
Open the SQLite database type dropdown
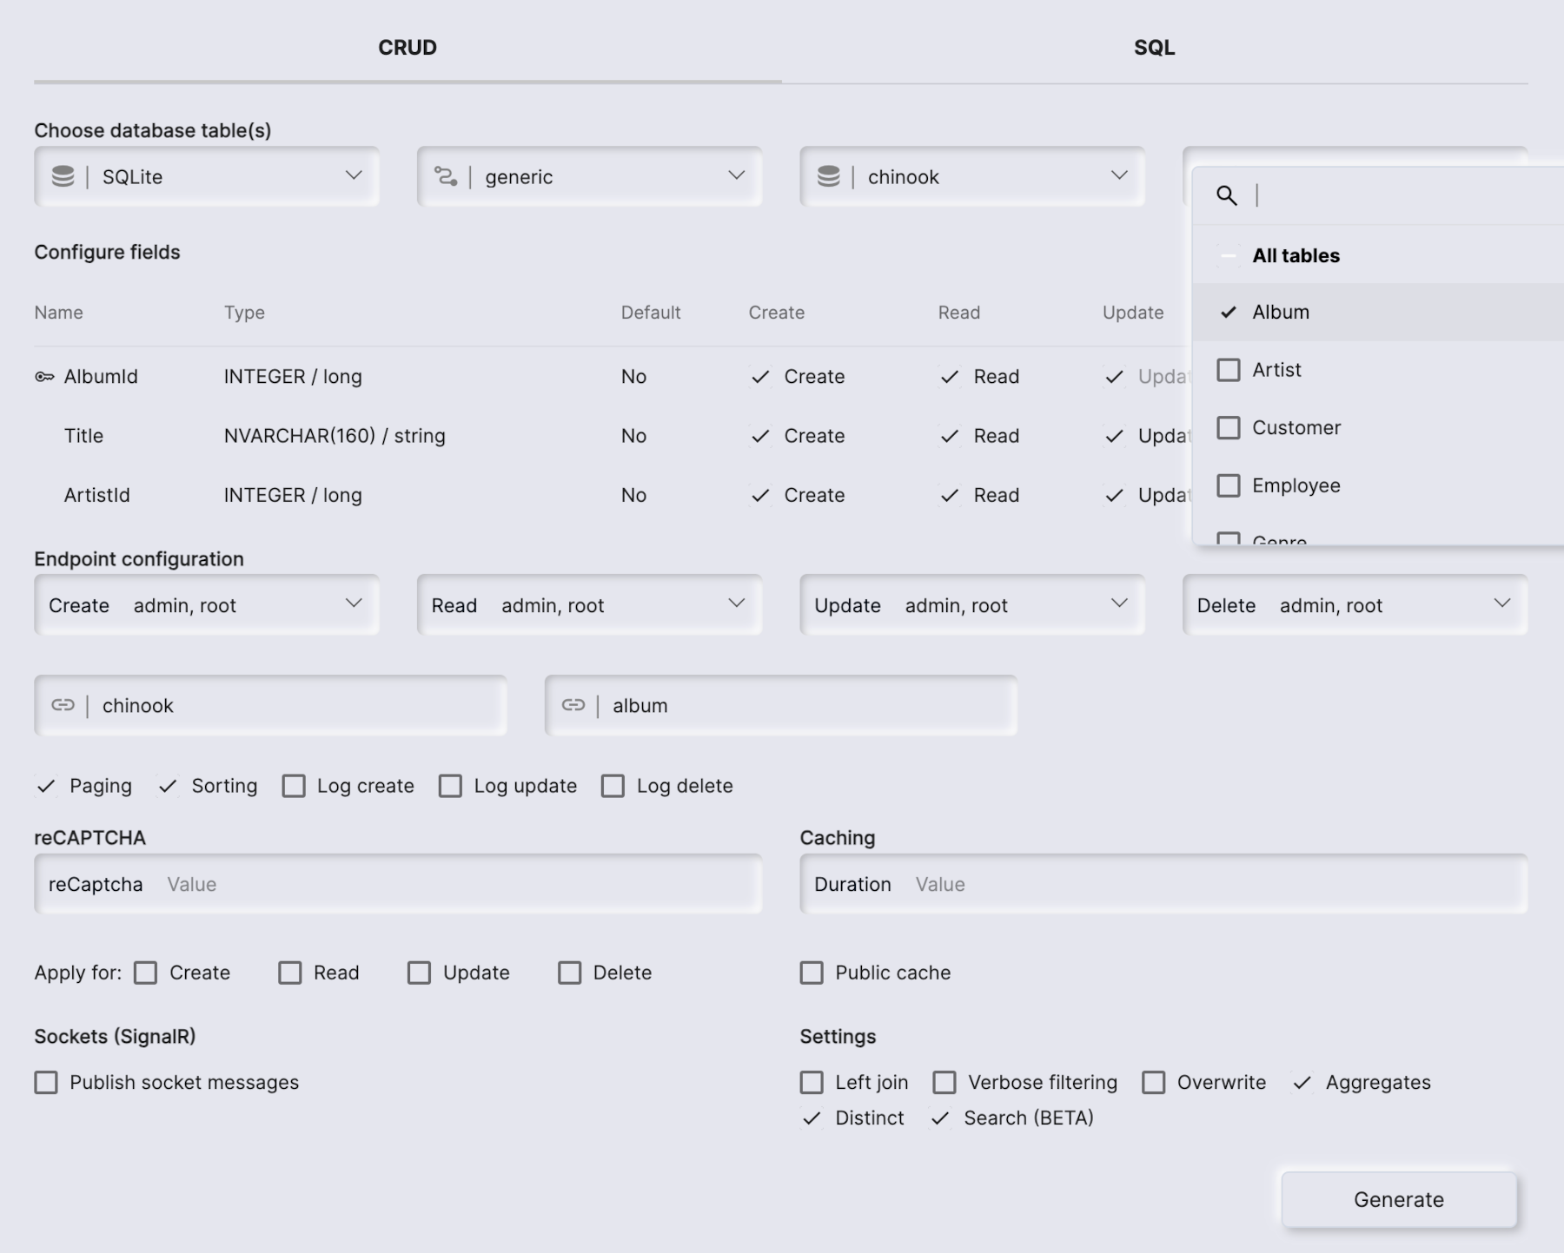coord(353,176)
